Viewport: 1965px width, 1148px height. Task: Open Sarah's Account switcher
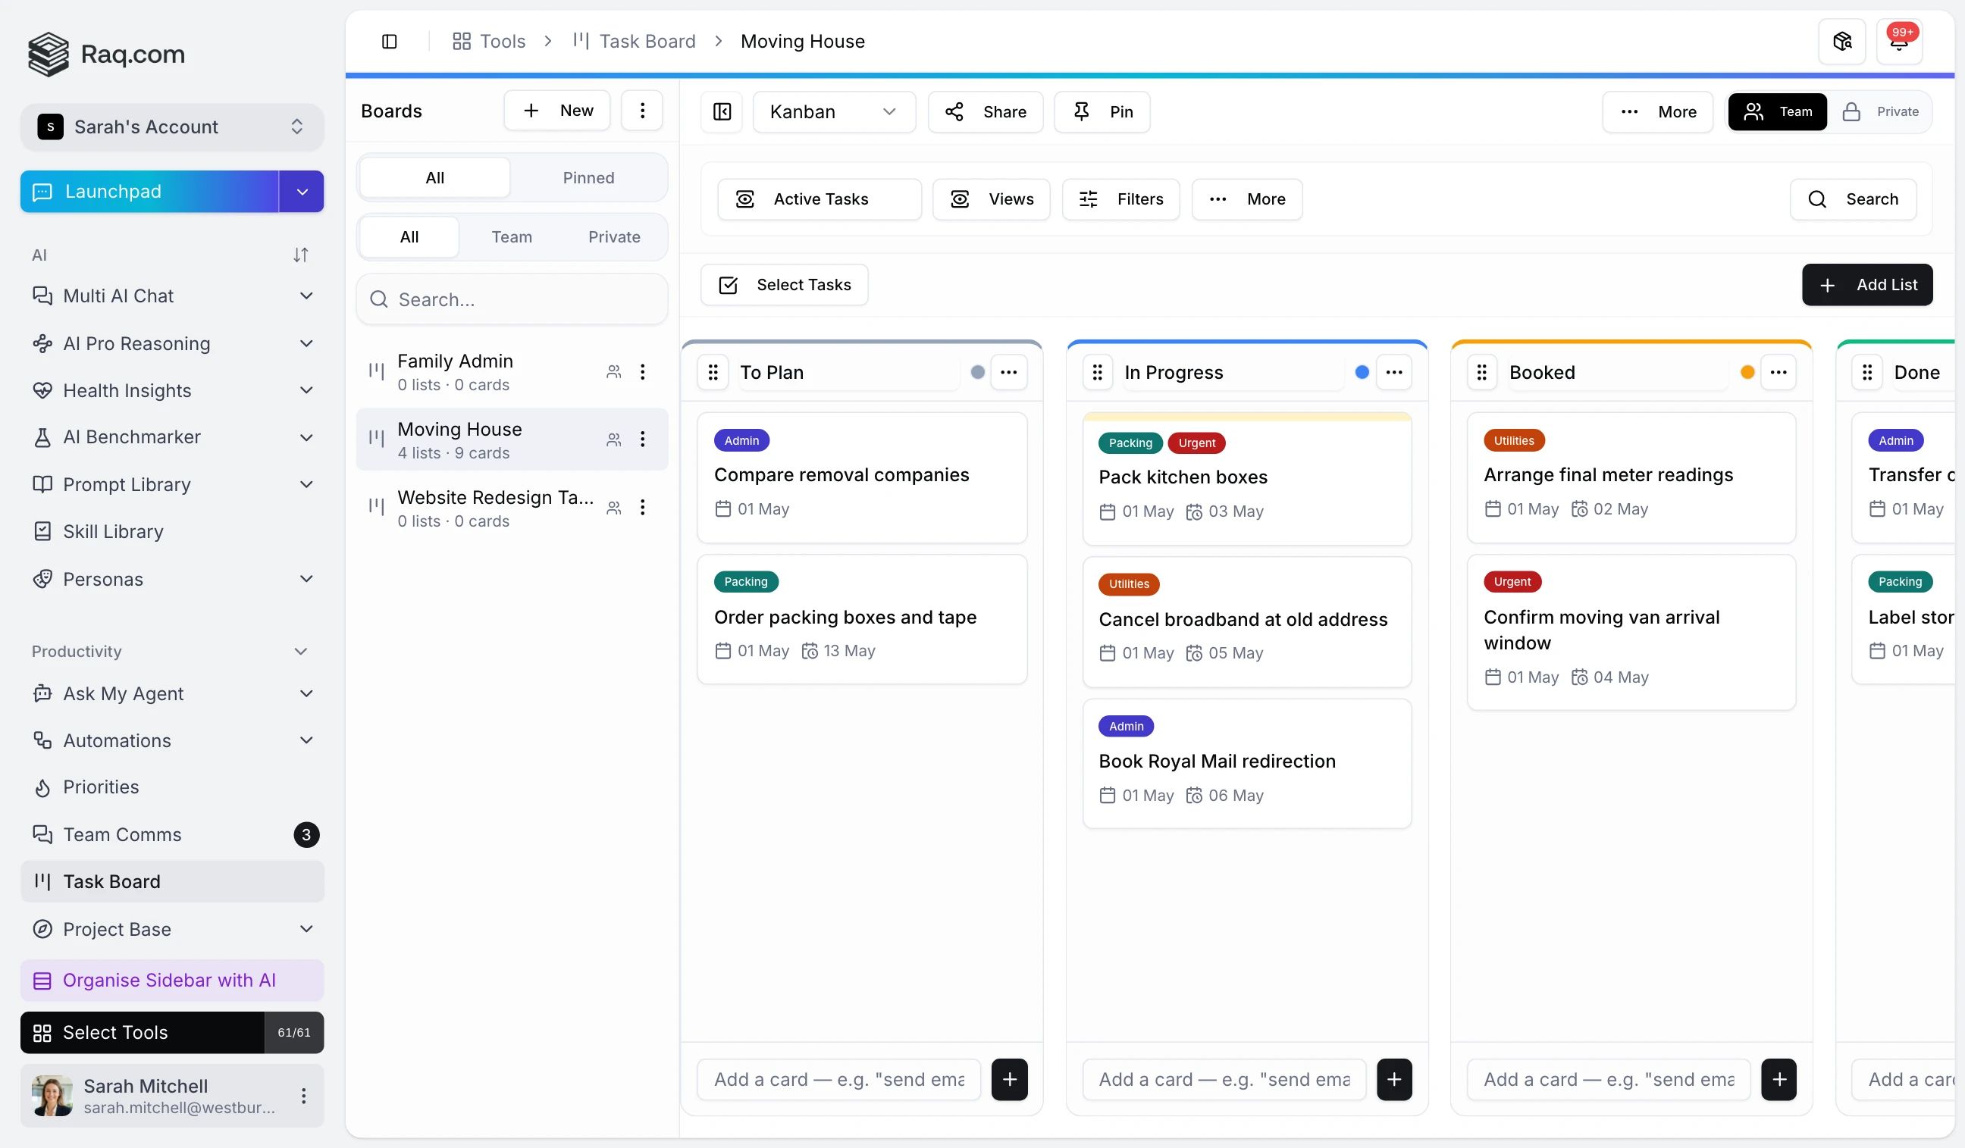[x=171, y=127]
